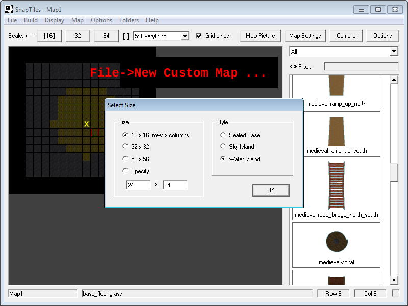Open the '5: Everything' layer dropdown
The image size is (408, 306).
click(185, 36)
